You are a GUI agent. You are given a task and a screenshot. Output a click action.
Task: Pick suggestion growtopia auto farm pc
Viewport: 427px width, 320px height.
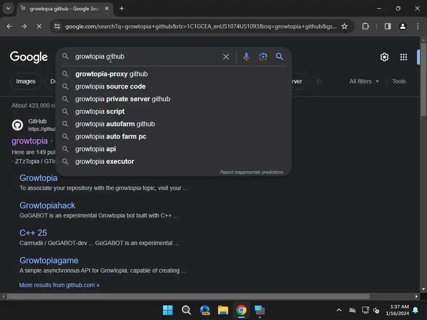click(x=173, y=137)
